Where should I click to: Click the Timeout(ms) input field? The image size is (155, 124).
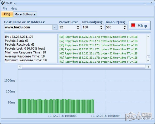tap(114, 27)
